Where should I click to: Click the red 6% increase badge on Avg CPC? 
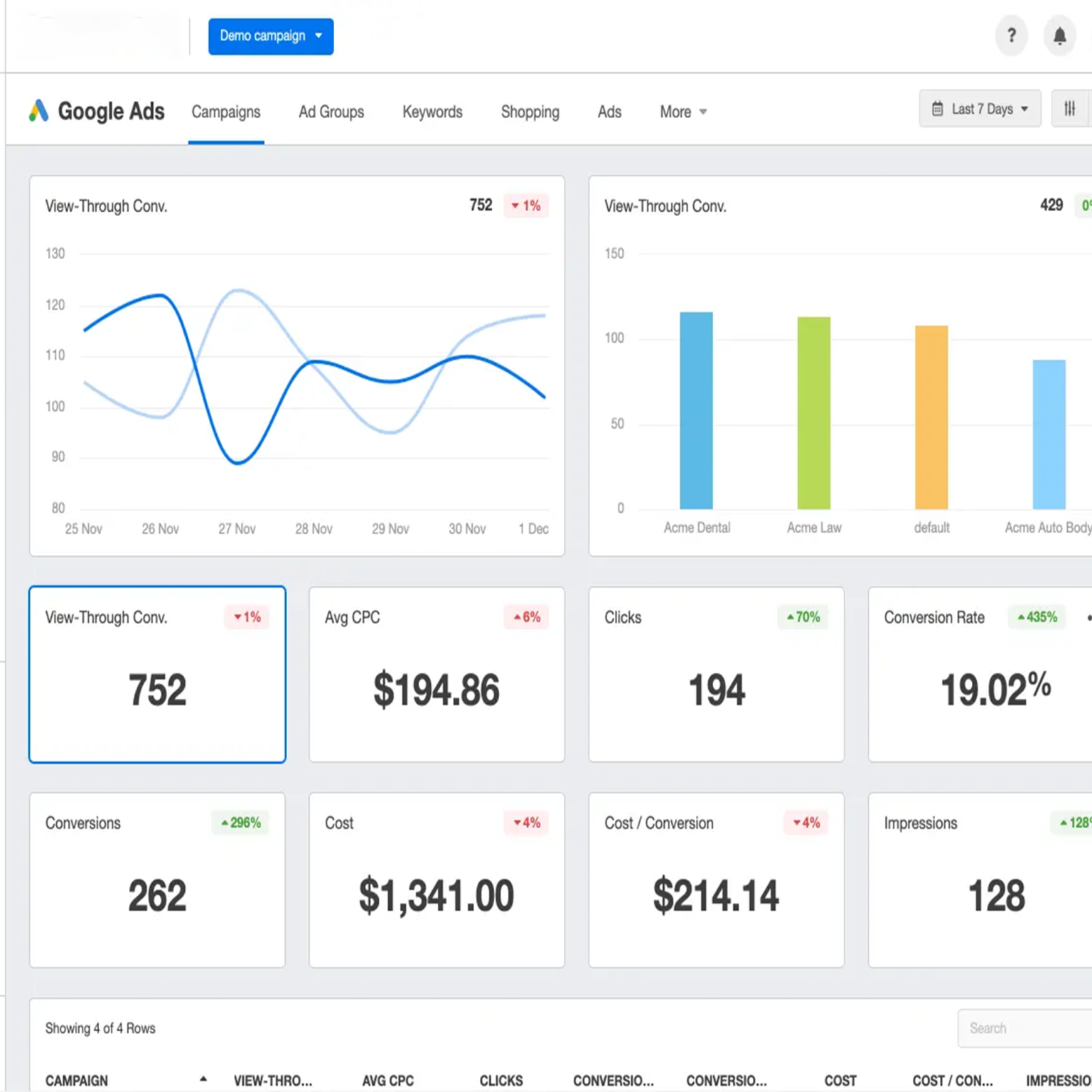tap(526, 617)
